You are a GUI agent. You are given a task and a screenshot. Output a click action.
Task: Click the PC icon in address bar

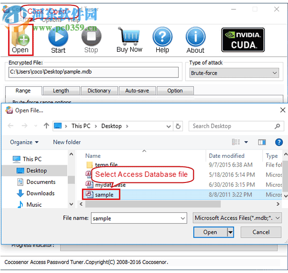(x=58, y=126)
